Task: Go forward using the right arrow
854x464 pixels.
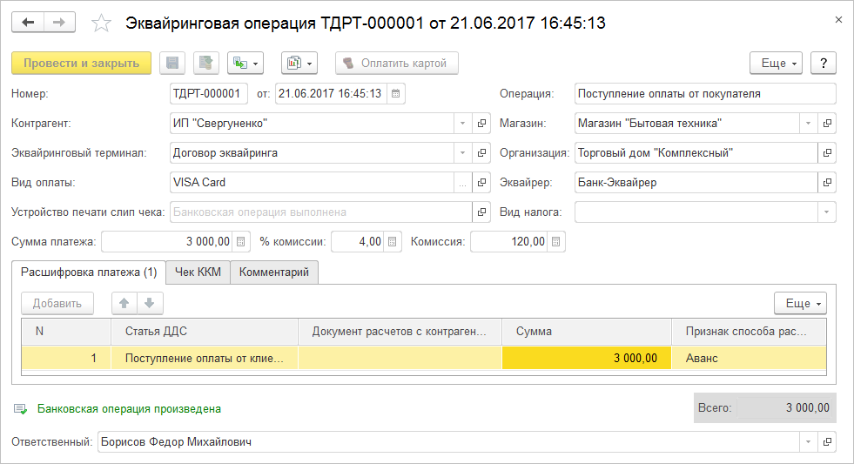Action: [x=58, y=23]
